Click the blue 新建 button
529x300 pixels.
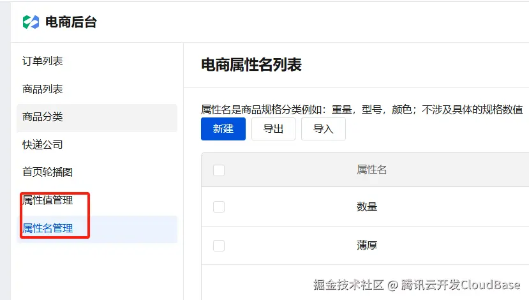223,129
